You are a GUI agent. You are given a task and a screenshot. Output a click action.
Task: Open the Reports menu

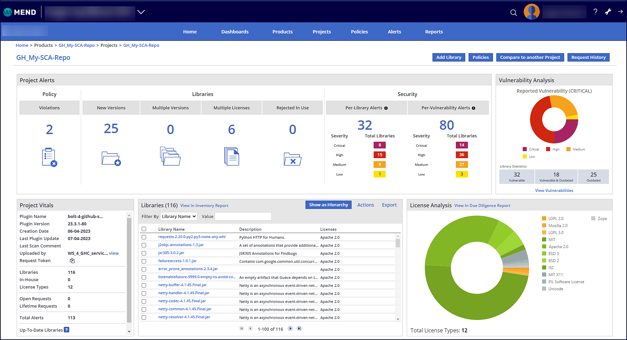pyautogui.click(x=433, y=32)
